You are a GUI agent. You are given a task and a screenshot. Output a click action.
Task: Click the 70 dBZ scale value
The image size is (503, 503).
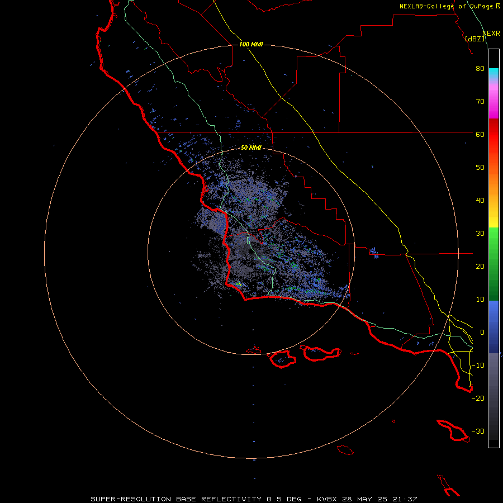tap(480, 101)
